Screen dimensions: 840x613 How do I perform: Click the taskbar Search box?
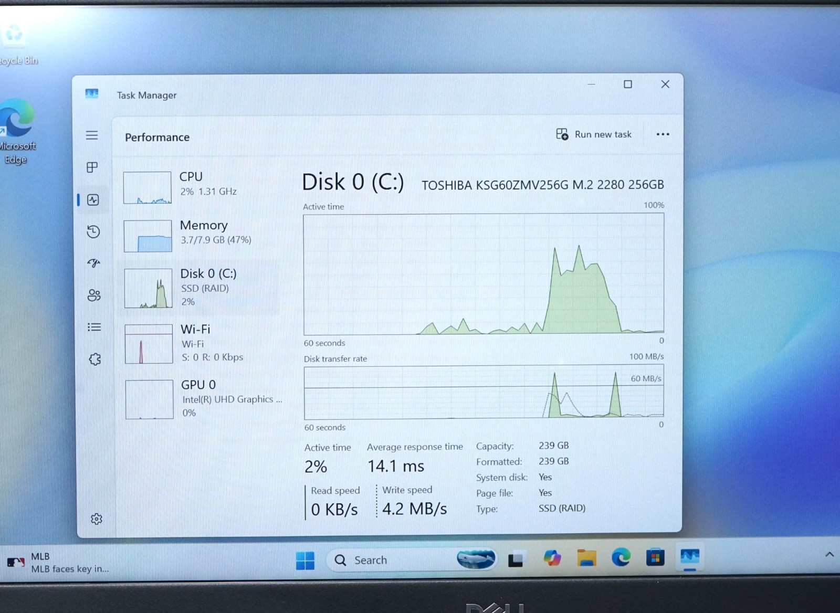click(412, 560)
